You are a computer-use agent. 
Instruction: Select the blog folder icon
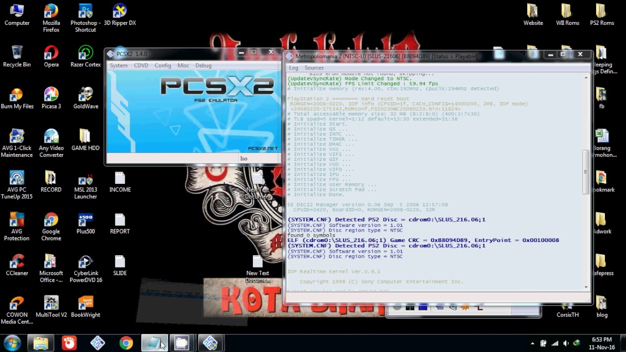(602, 307)
